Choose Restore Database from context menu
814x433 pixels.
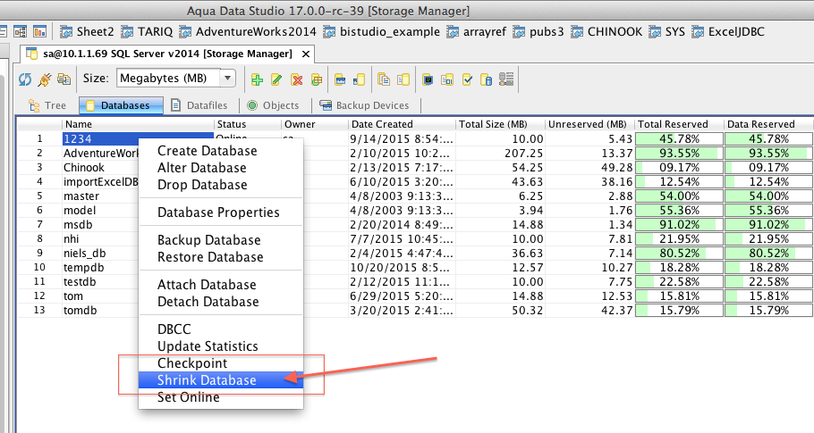221,257
